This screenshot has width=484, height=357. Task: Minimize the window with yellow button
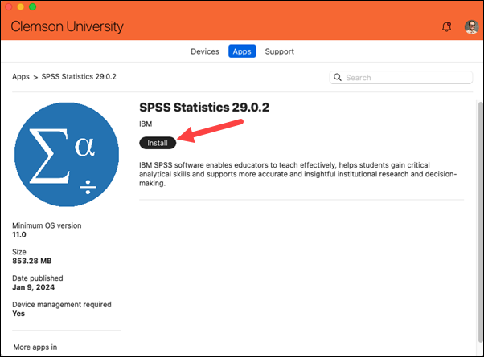click(x=20, y=6)
